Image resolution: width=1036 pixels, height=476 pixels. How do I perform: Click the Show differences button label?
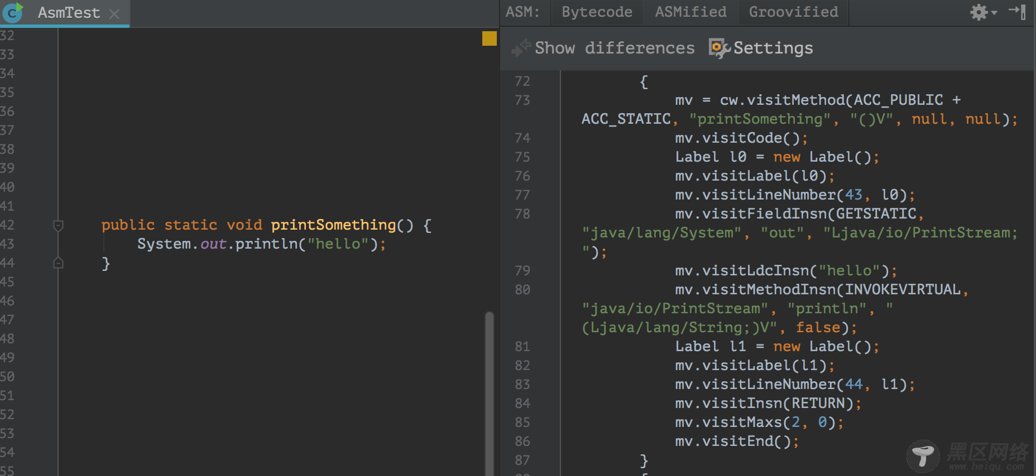click(x=615, y=48)
